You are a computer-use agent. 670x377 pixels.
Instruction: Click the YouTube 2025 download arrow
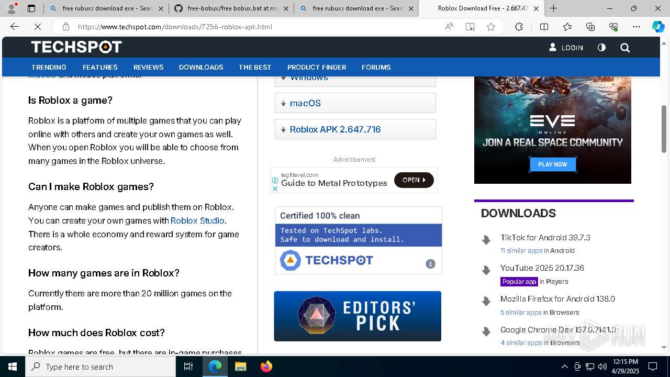pos(486,271)
